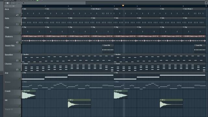Select the second Brass pattern clip
The image size is (208, 117).
point(160,85)
